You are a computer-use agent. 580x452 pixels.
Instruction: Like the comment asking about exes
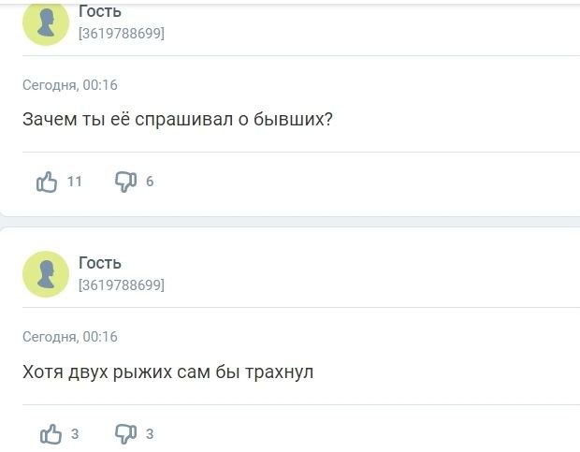(47, 182)
